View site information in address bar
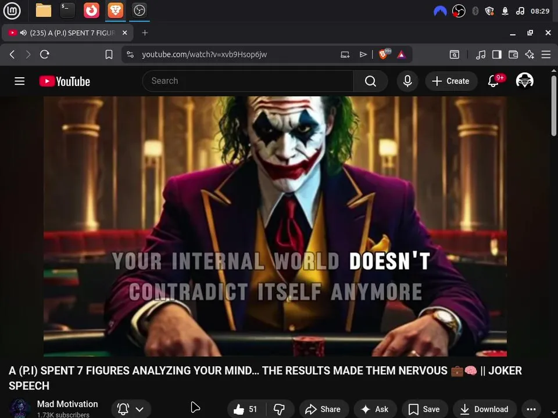Viewport: 558px width, 418px height. (x=130, y=55)
